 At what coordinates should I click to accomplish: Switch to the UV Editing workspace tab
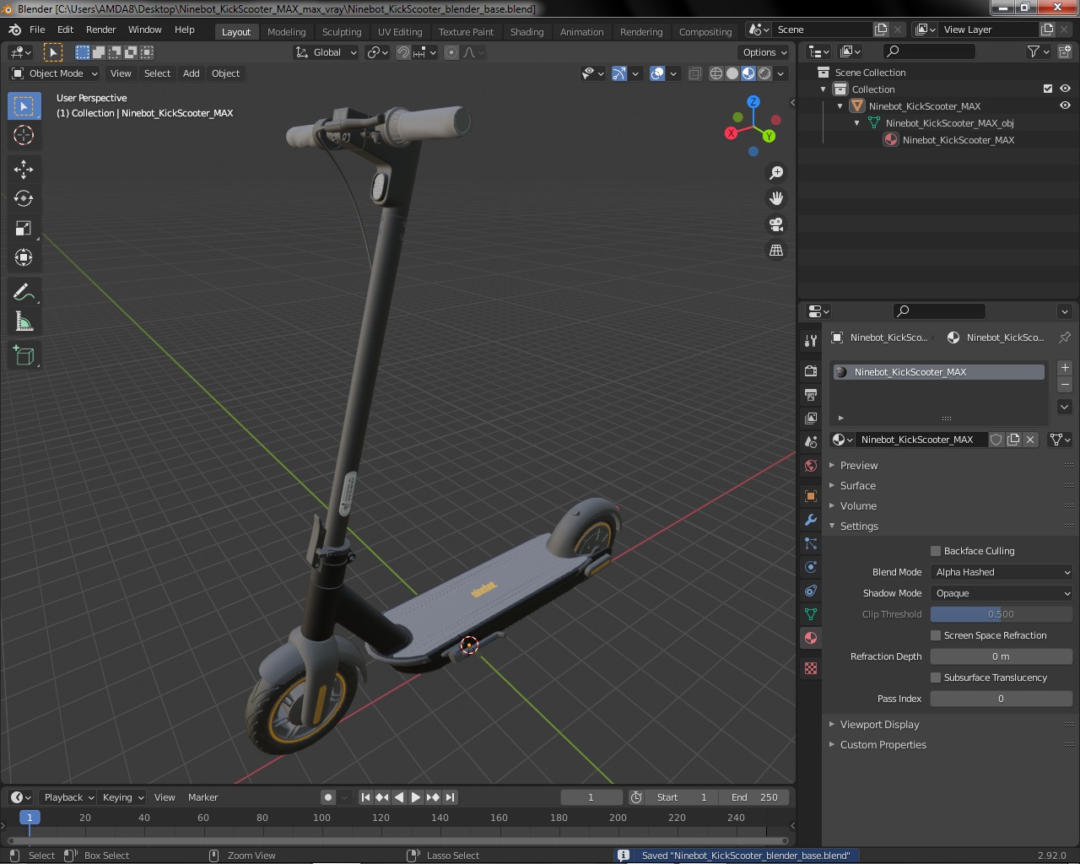[x=400, y=32]
